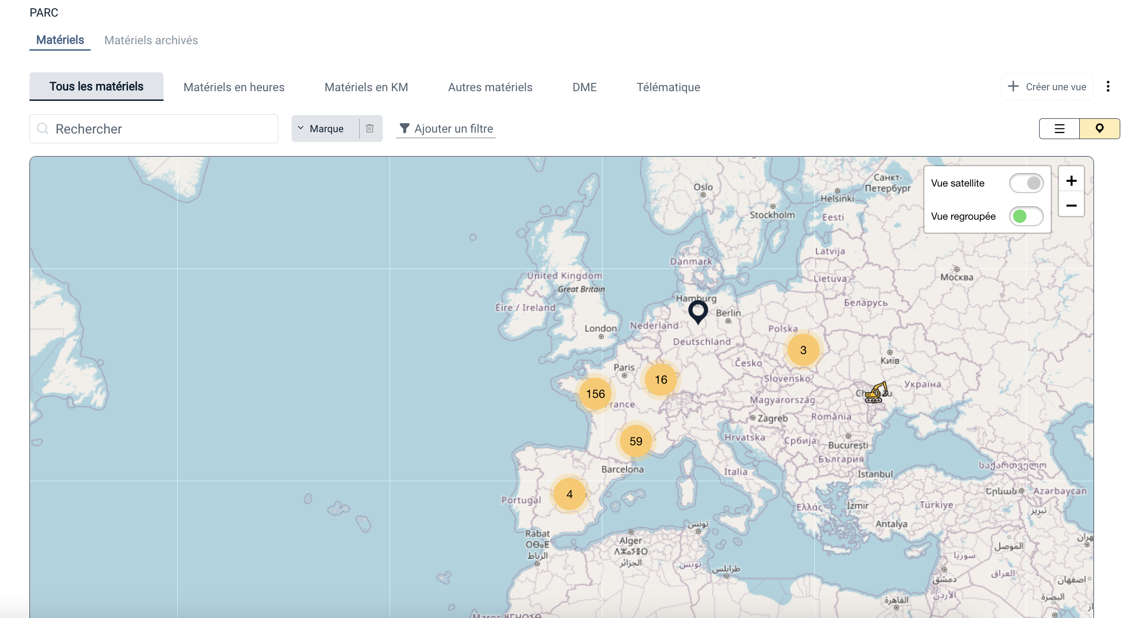
Task: Click Ajouter un filtre
Action: pyautogui.click(x=446, y=128)
